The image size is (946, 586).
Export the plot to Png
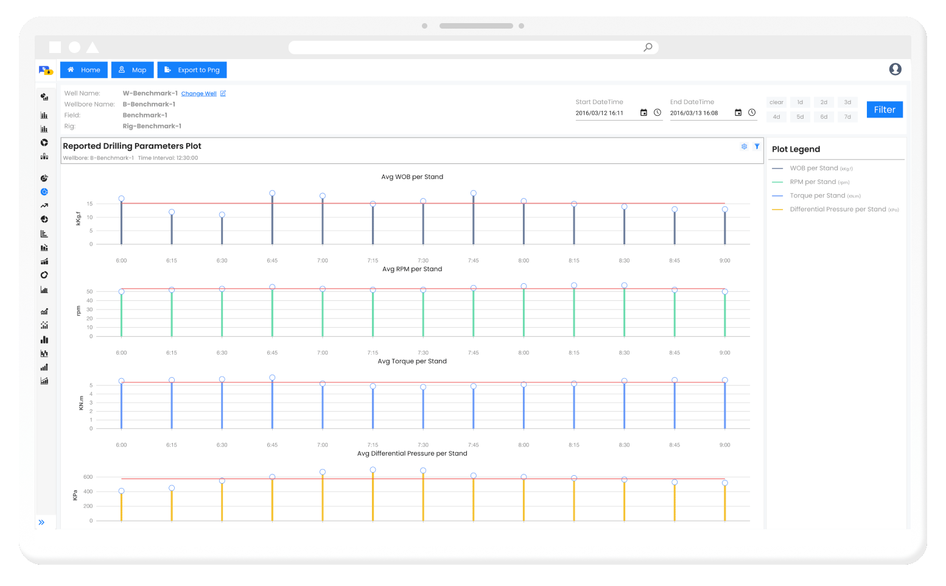pyautogui.click(x=192, y=70)
